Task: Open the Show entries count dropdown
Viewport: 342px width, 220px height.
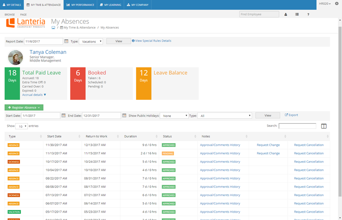Action: coord(22,126)
